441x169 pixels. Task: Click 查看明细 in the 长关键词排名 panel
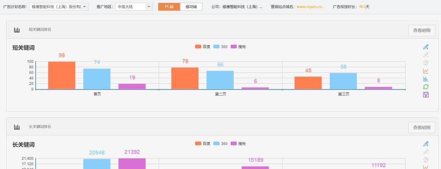pos(421,128)
